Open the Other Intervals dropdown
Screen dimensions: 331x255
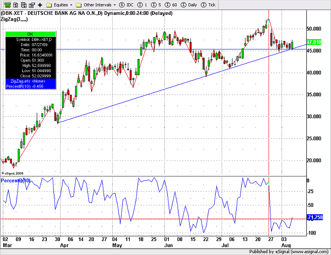[x=96, y=5]
